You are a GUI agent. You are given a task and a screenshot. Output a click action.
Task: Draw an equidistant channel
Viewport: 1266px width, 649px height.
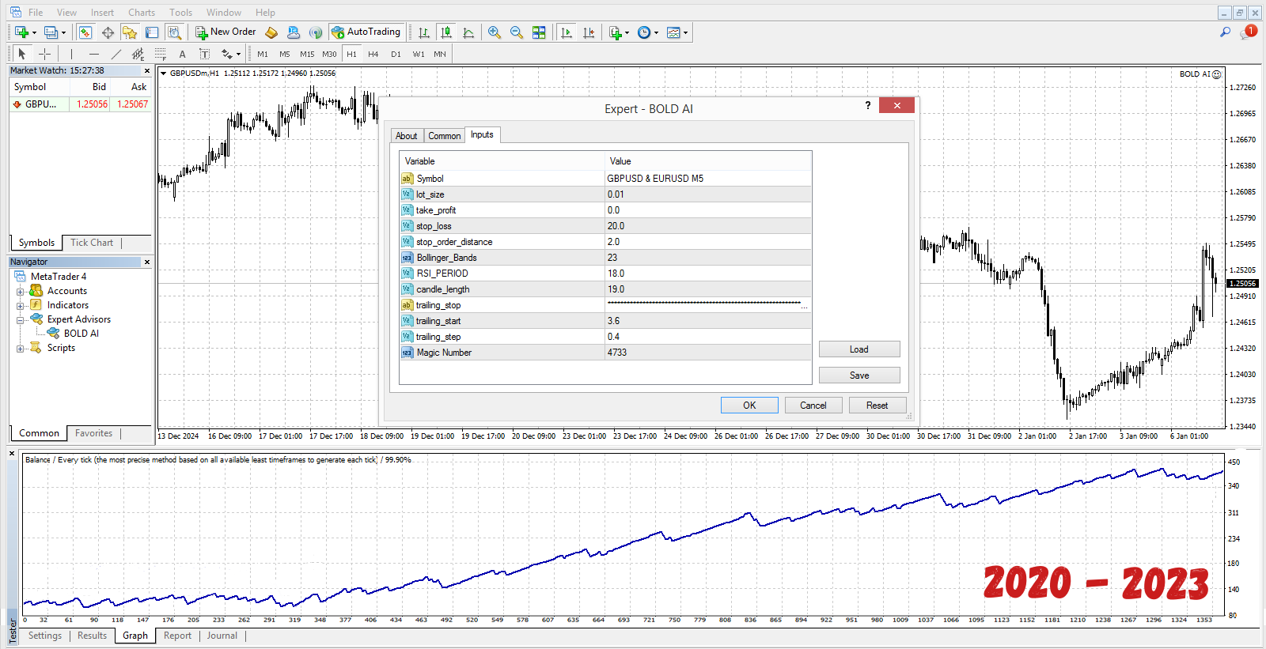click(138, 54)
